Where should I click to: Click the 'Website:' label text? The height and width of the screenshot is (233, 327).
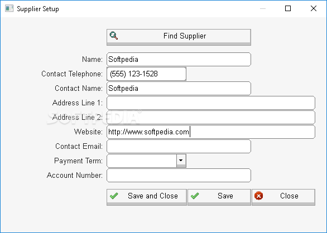(x=88, y=132)
